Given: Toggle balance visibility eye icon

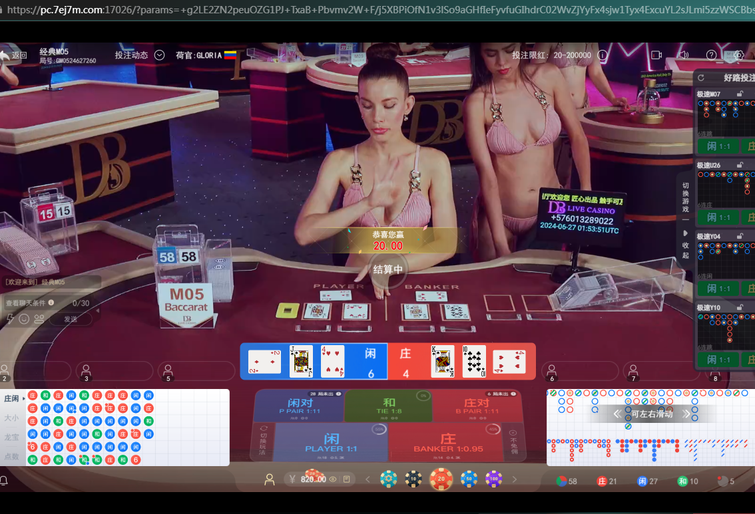Looking at the screenshot, I should point(333,479).
